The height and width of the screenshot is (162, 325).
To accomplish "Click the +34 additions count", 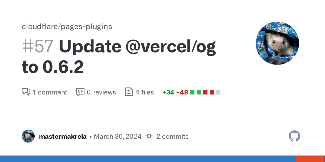I will coord(168,92).
